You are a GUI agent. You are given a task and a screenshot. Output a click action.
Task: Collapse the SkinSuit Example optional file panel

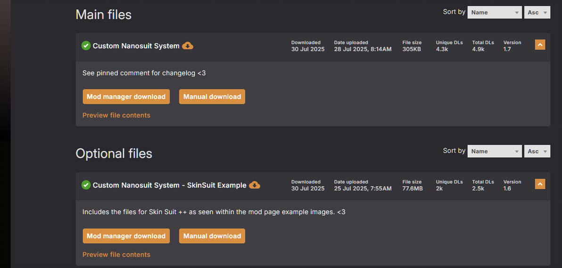point(540,184)
